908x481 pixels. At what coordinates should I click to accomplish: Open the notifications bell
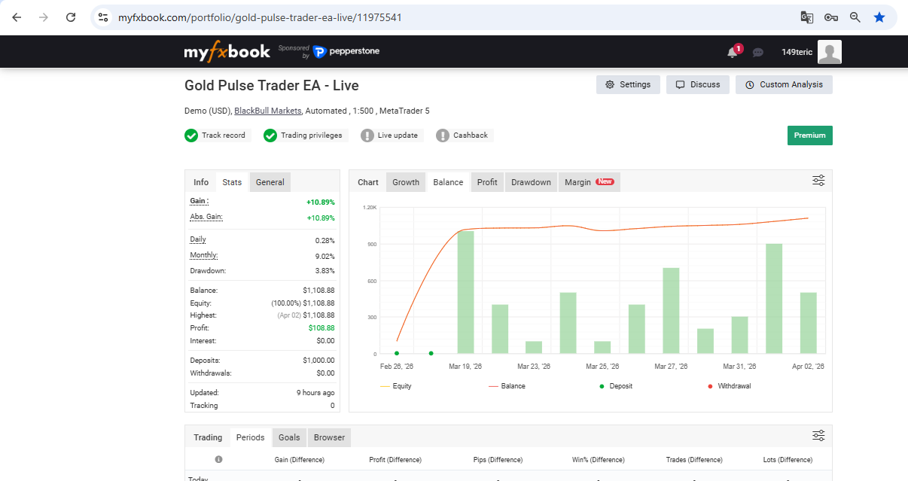click(732, 52)
